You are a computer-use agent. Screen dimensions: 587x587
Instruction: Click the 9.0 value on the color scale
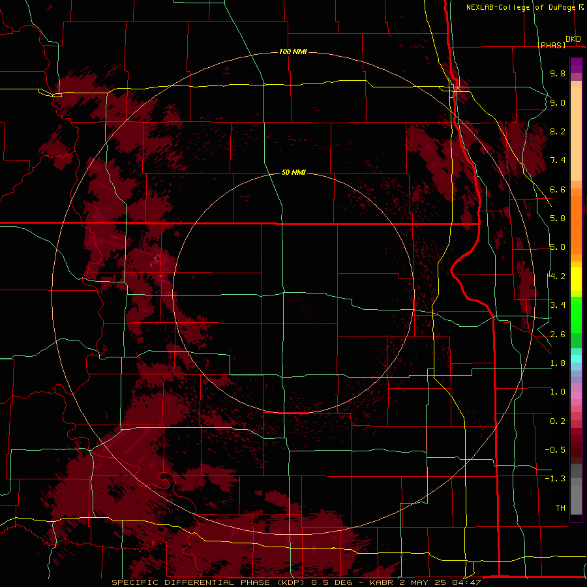pyautogui.click(x=558, y=102)
